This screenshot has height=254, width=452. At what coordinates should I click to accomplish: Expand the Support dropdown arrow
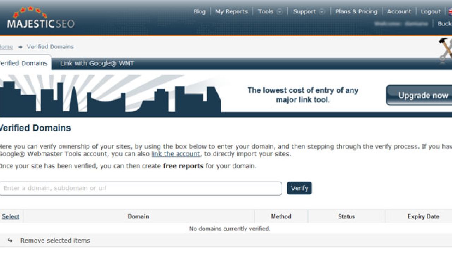click(322, 12)
